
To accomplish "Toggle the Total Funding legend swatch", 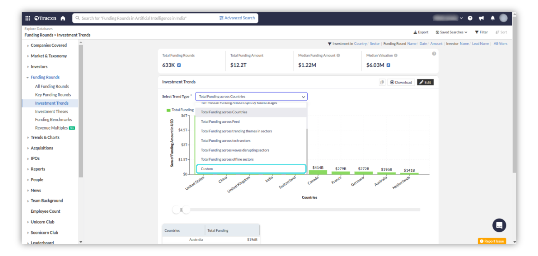I will (x=168, y=110).
